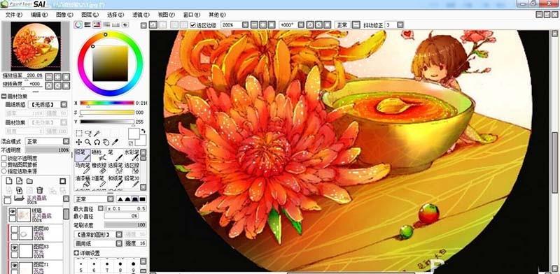Open the 窗口 Window menu
Image resolution: width=560 pixels, height=274 pixels.
(x=191, y=15)
